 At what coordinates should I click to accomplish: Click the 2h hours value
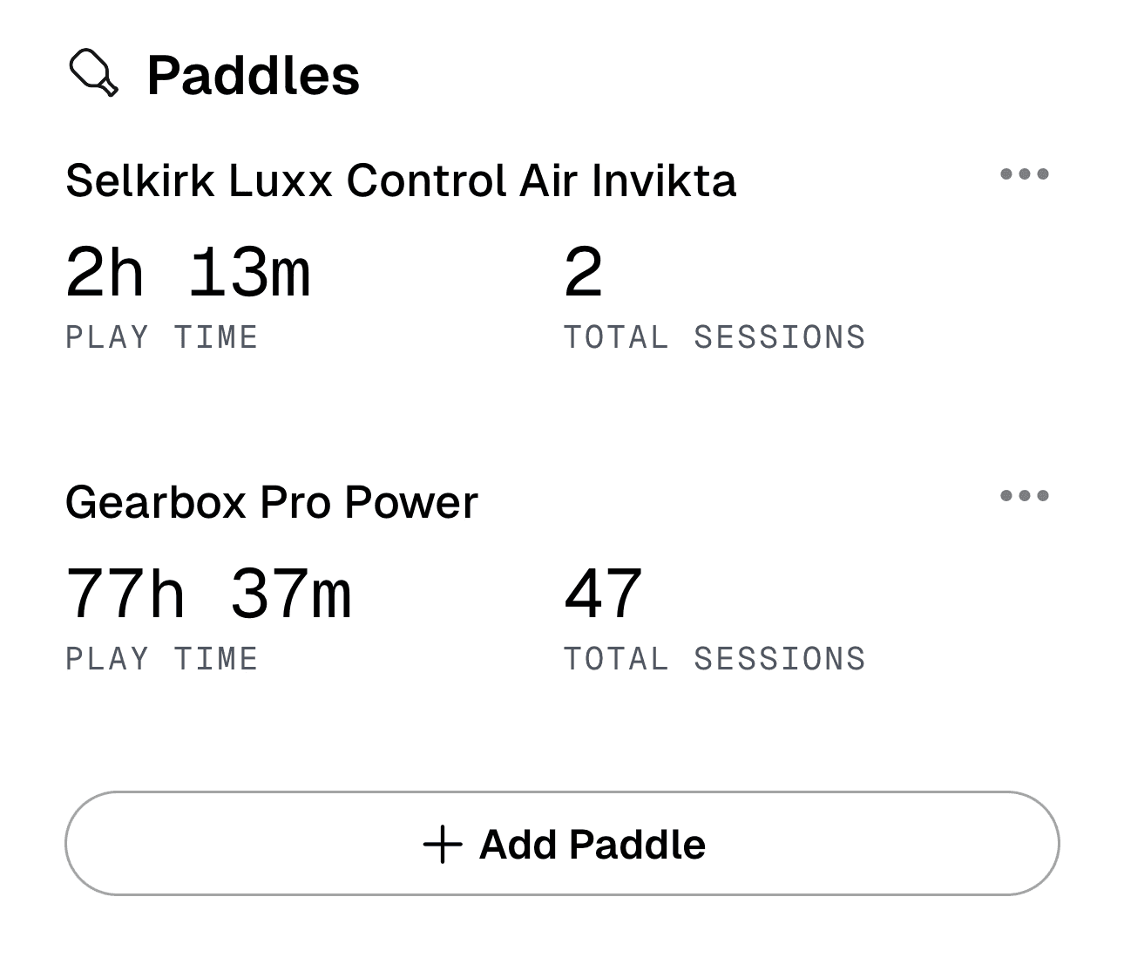pos(105,273)
